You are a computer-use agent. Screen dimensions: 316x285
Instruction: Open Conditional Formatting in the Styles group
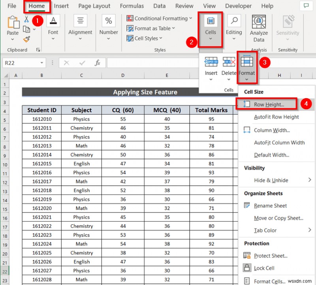click(129, 18)
